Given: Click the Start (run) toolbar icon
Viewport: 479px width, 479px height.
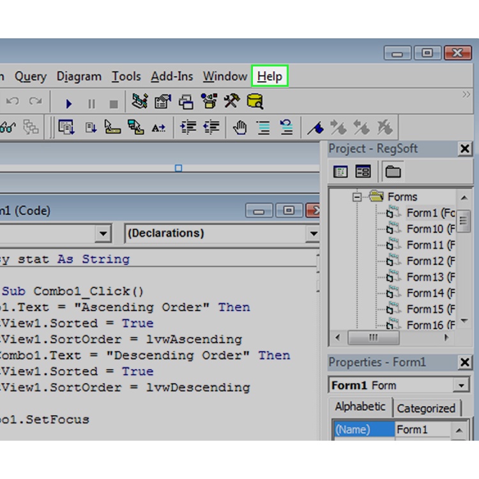Looking at the screenshot, I should tap(69, 102).
